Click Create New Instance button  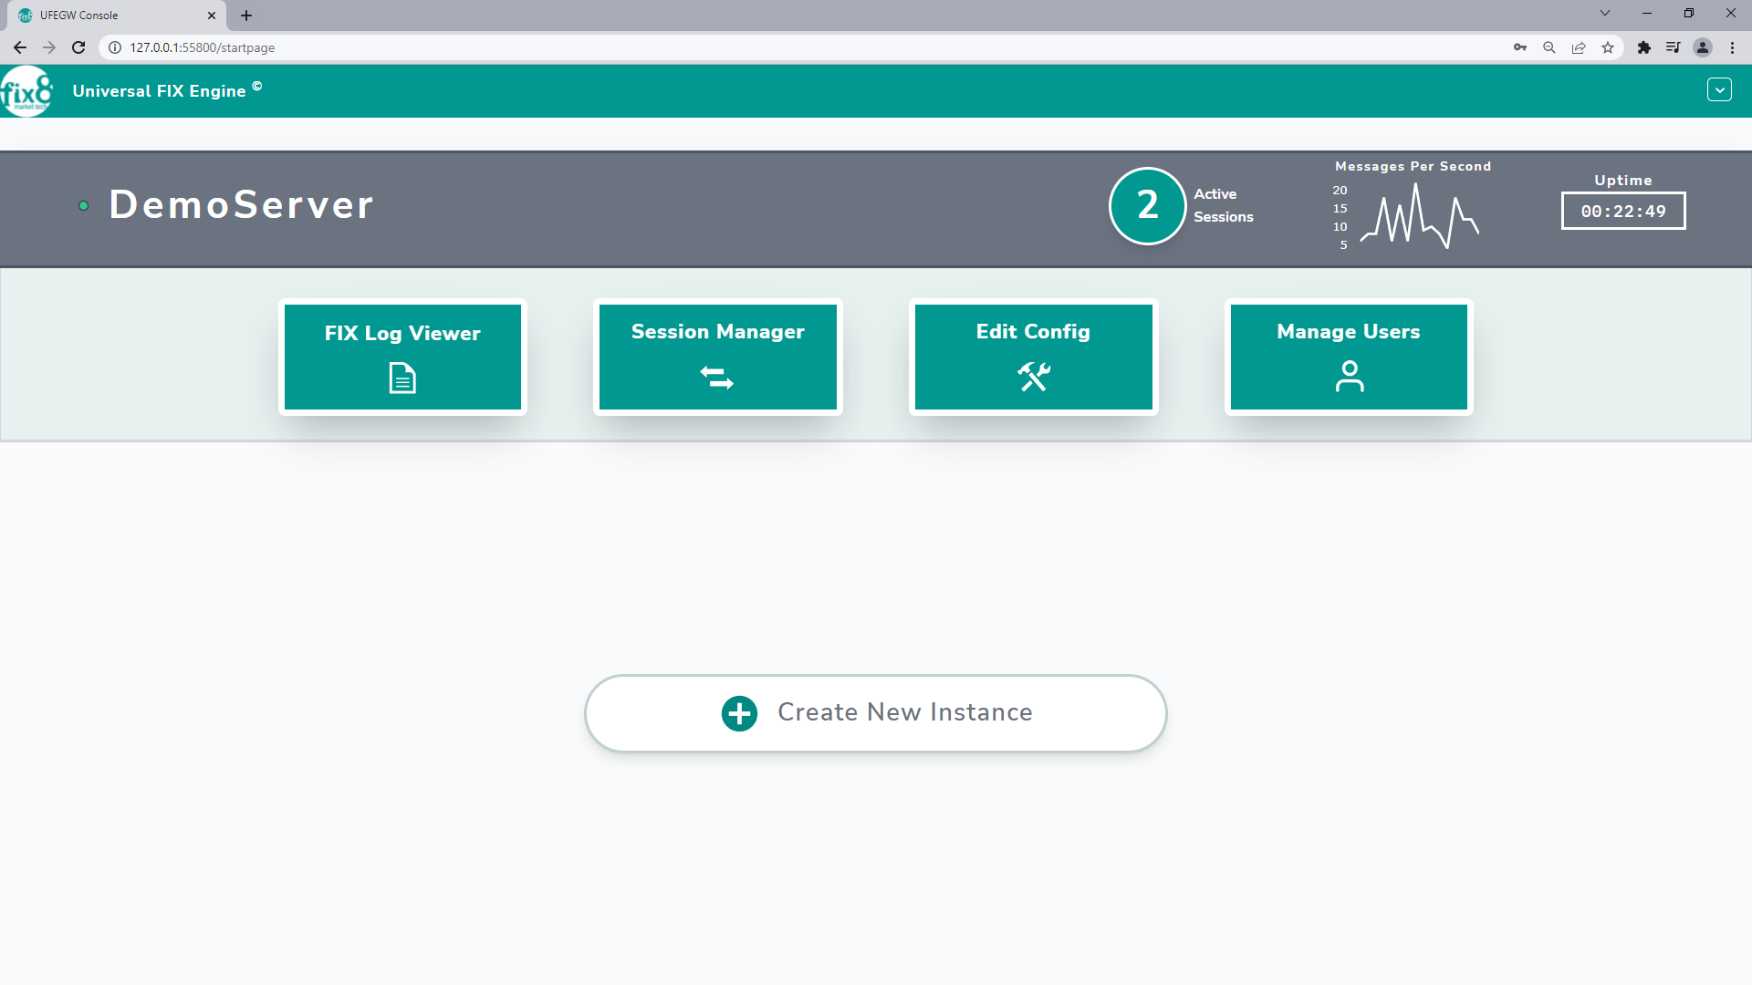[x=875, y=713]
